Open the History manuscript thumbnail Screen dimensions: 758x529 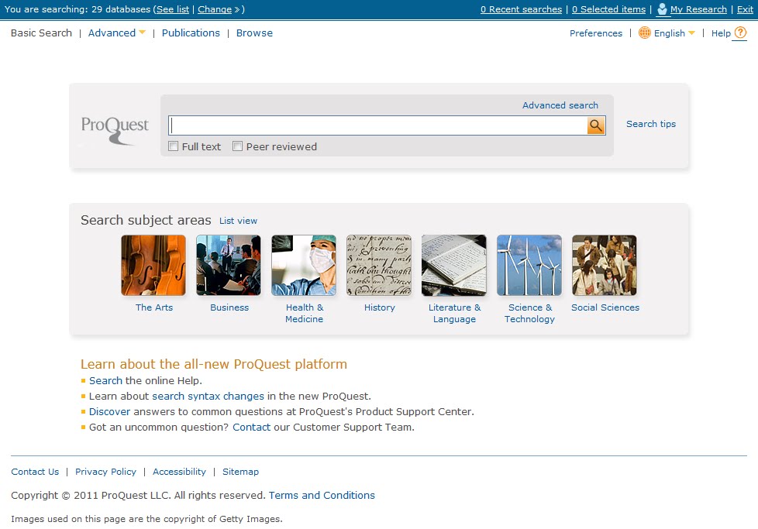pos(379,265)
